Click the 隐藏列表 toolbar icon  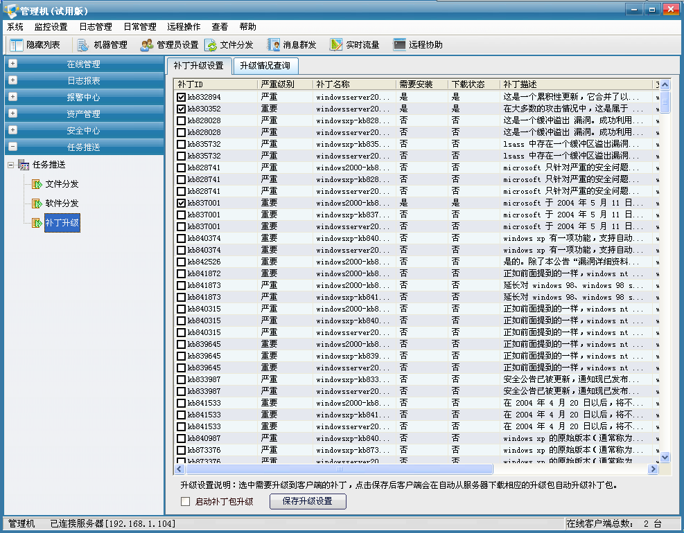click(x=18, y=45)
